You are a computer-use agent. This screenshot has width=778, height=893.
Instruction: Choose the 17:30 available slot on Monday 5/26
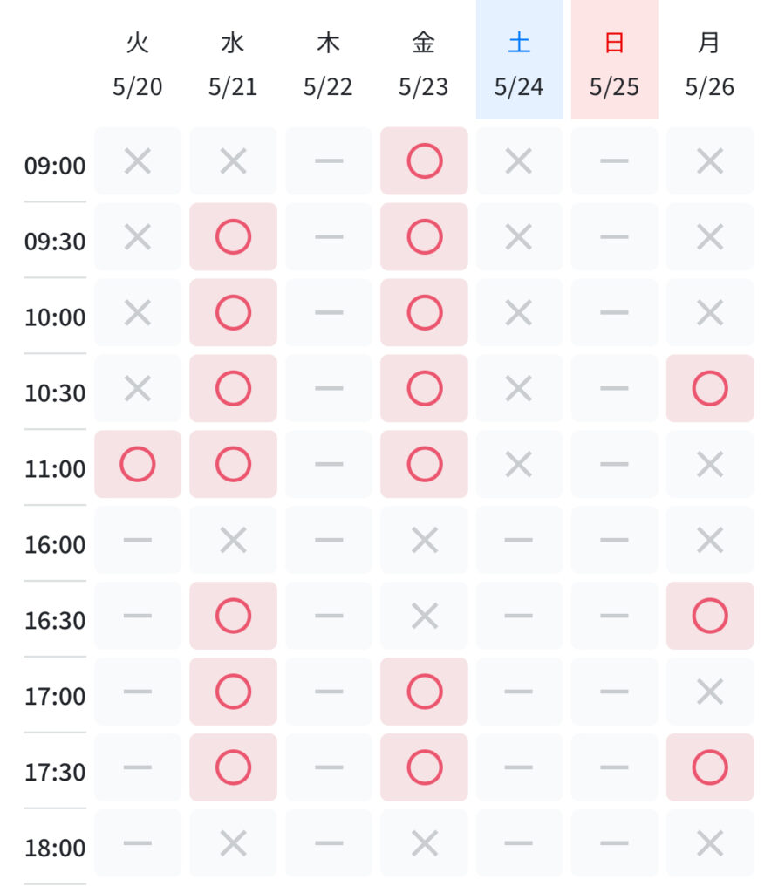pyautogui.click(x=710, y=767)
